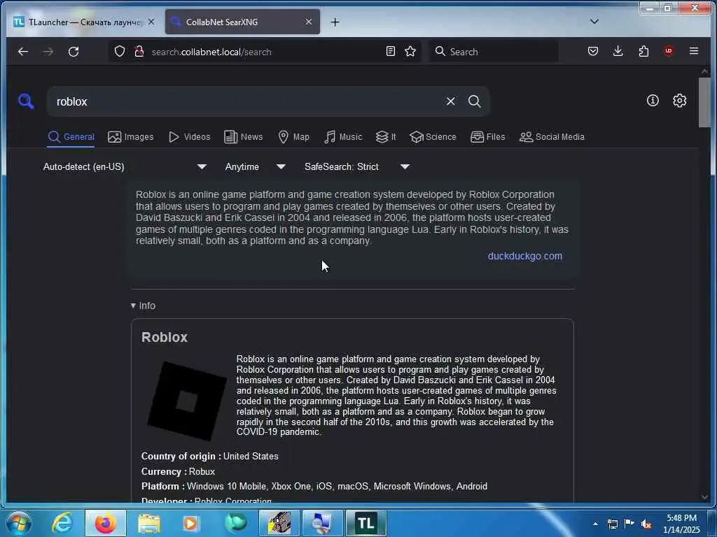Select the Music search category
Viewport: 717px width, 537px height.
(x=343, y=137)
